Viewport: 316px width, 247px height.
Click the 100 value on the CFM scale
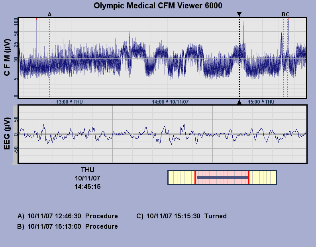click(16, 22)
